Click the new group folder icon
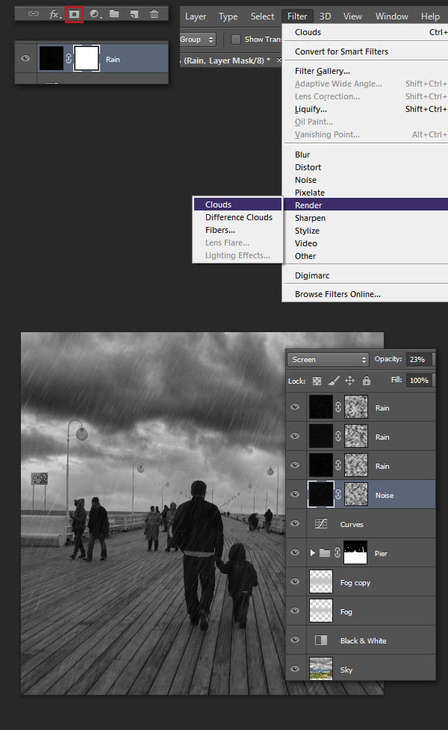448x730 pixels. 114,13
